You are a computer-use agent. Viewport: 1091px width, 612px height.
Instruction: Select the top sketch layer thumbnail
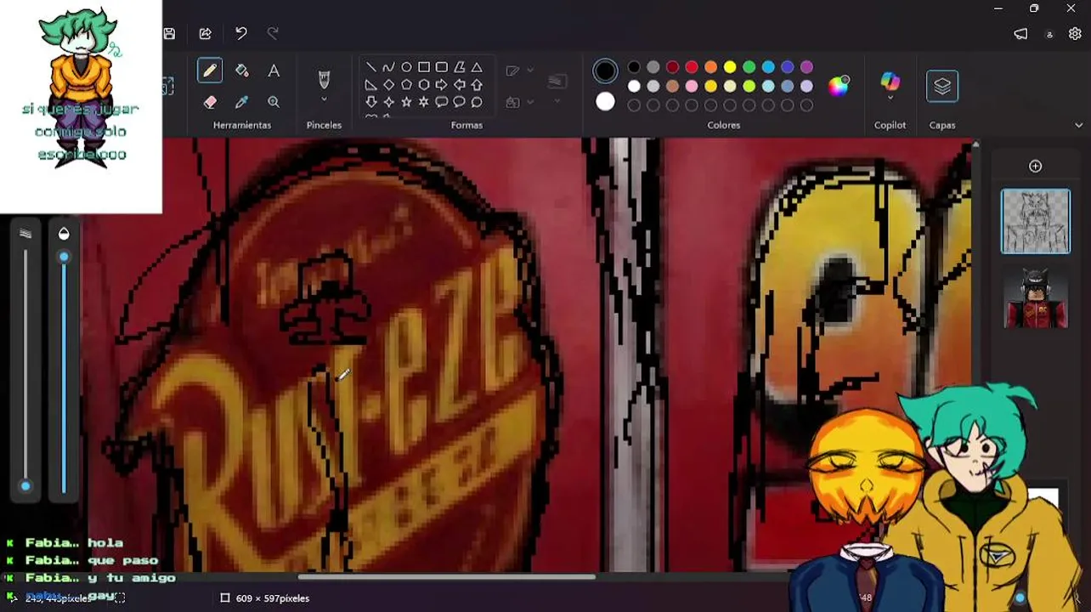tap(1035, 221)
